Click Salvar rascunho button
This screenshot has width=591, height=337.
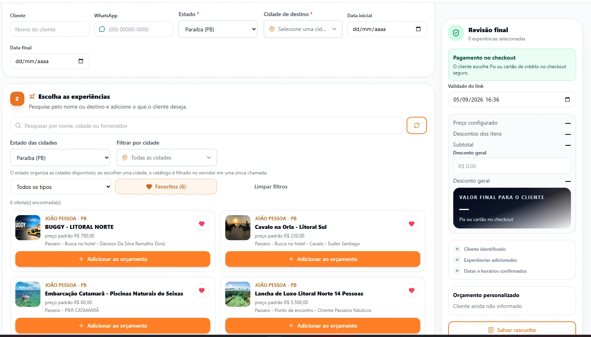coord(512,329)
